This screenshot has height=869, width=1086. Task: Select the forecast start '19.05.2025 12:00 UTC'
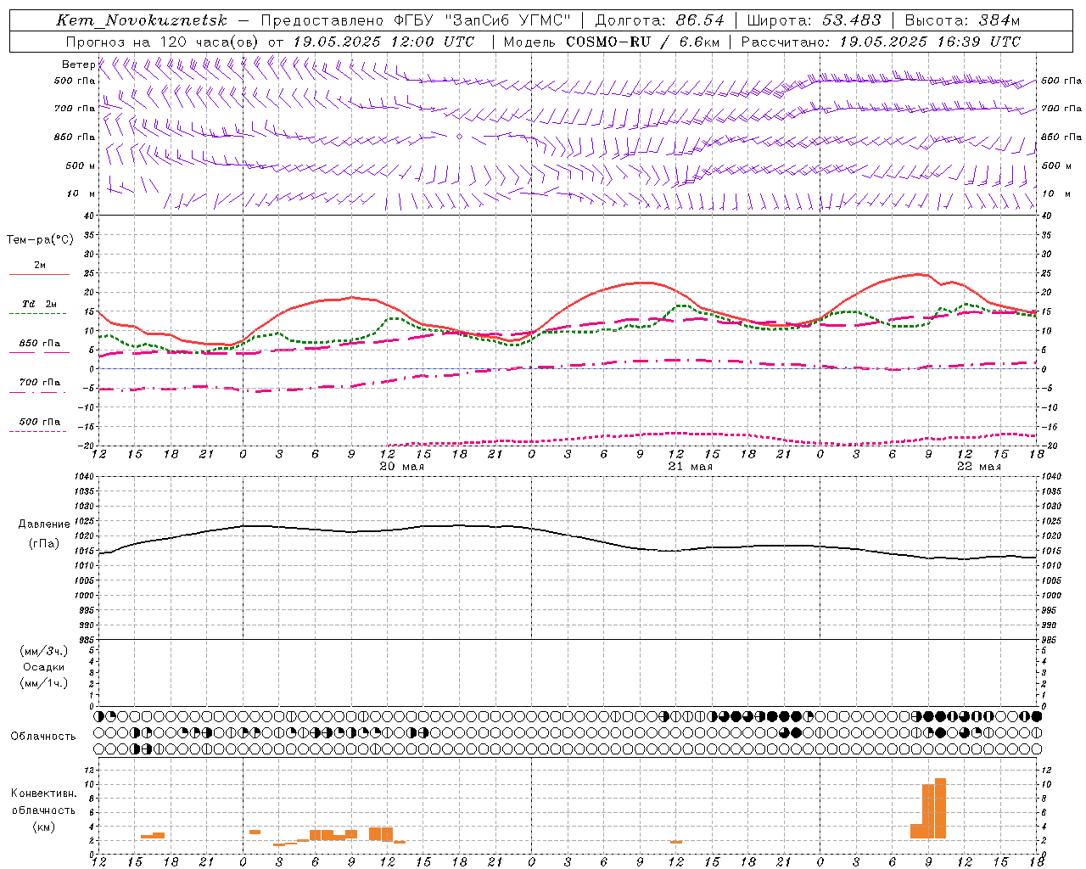pyautogui.click(x=383, y=42)
